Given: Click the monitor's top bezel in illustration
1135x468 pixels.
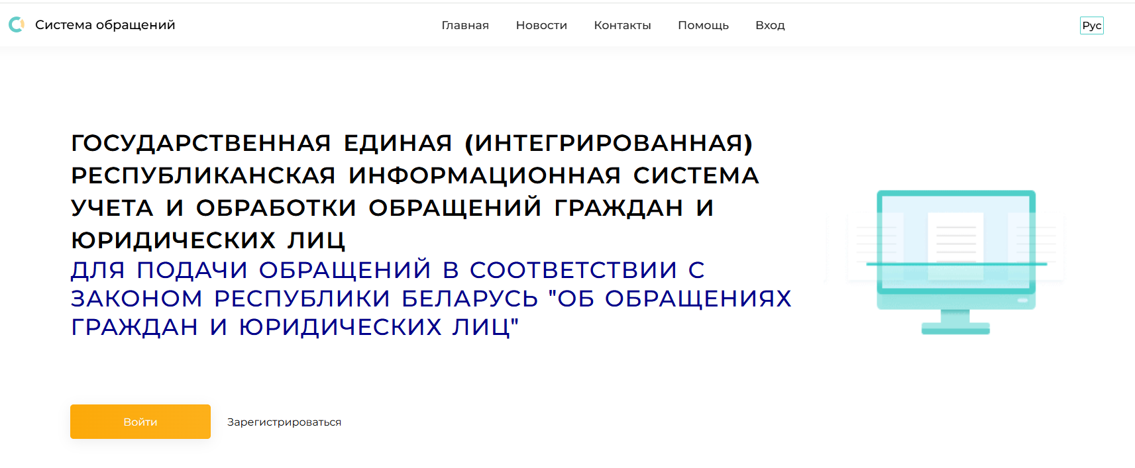Looking at the screenshot, I should click(955, 193).
